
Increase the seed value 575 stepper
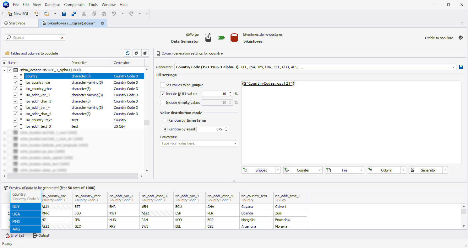click(226, 128)
